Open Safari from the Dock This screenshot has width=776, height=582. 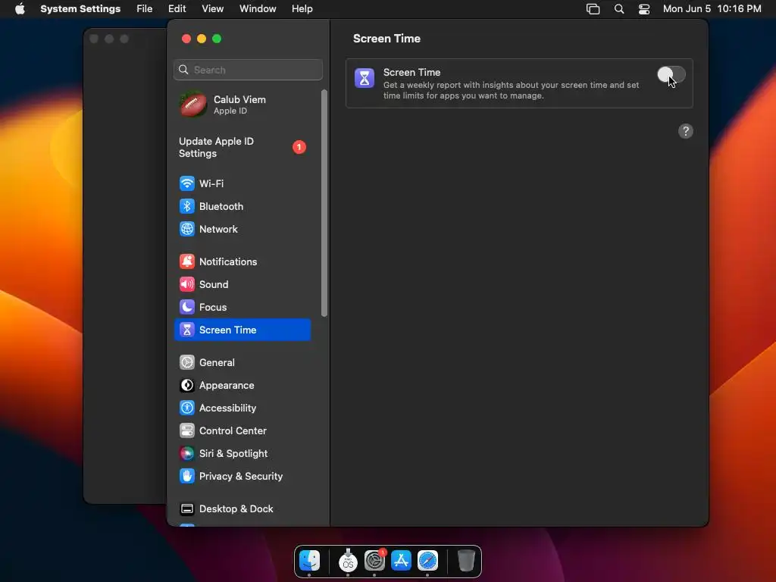point(427,561)
